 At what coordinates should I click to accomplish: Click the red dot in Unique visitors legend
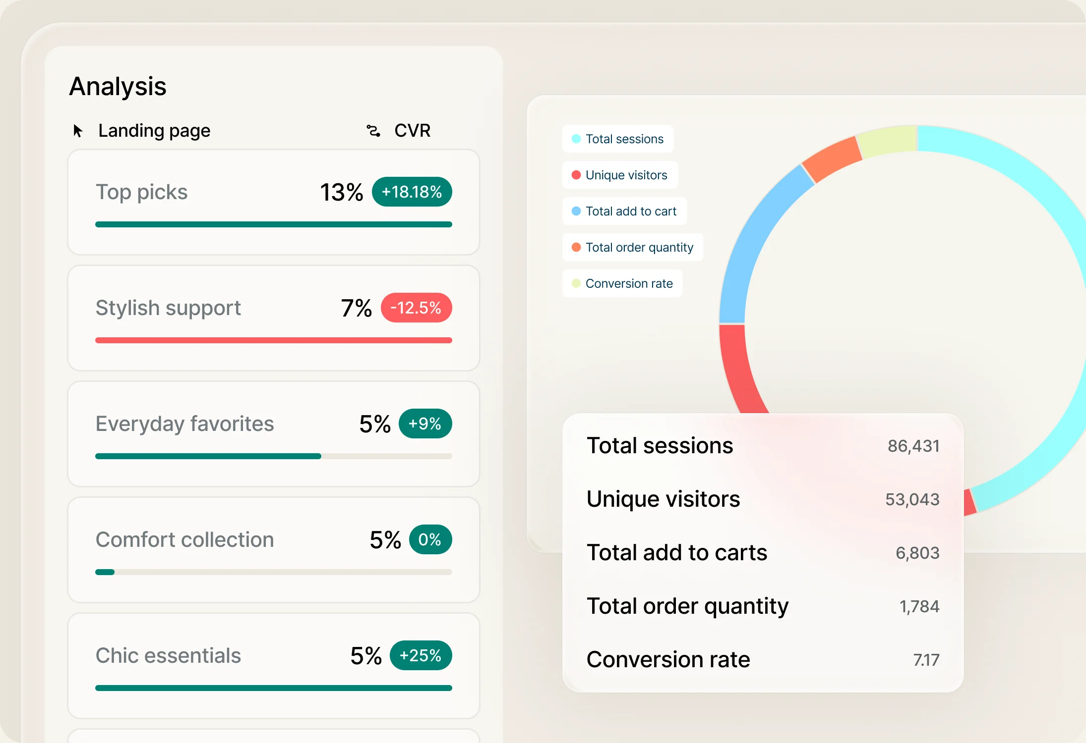(576, 175)
